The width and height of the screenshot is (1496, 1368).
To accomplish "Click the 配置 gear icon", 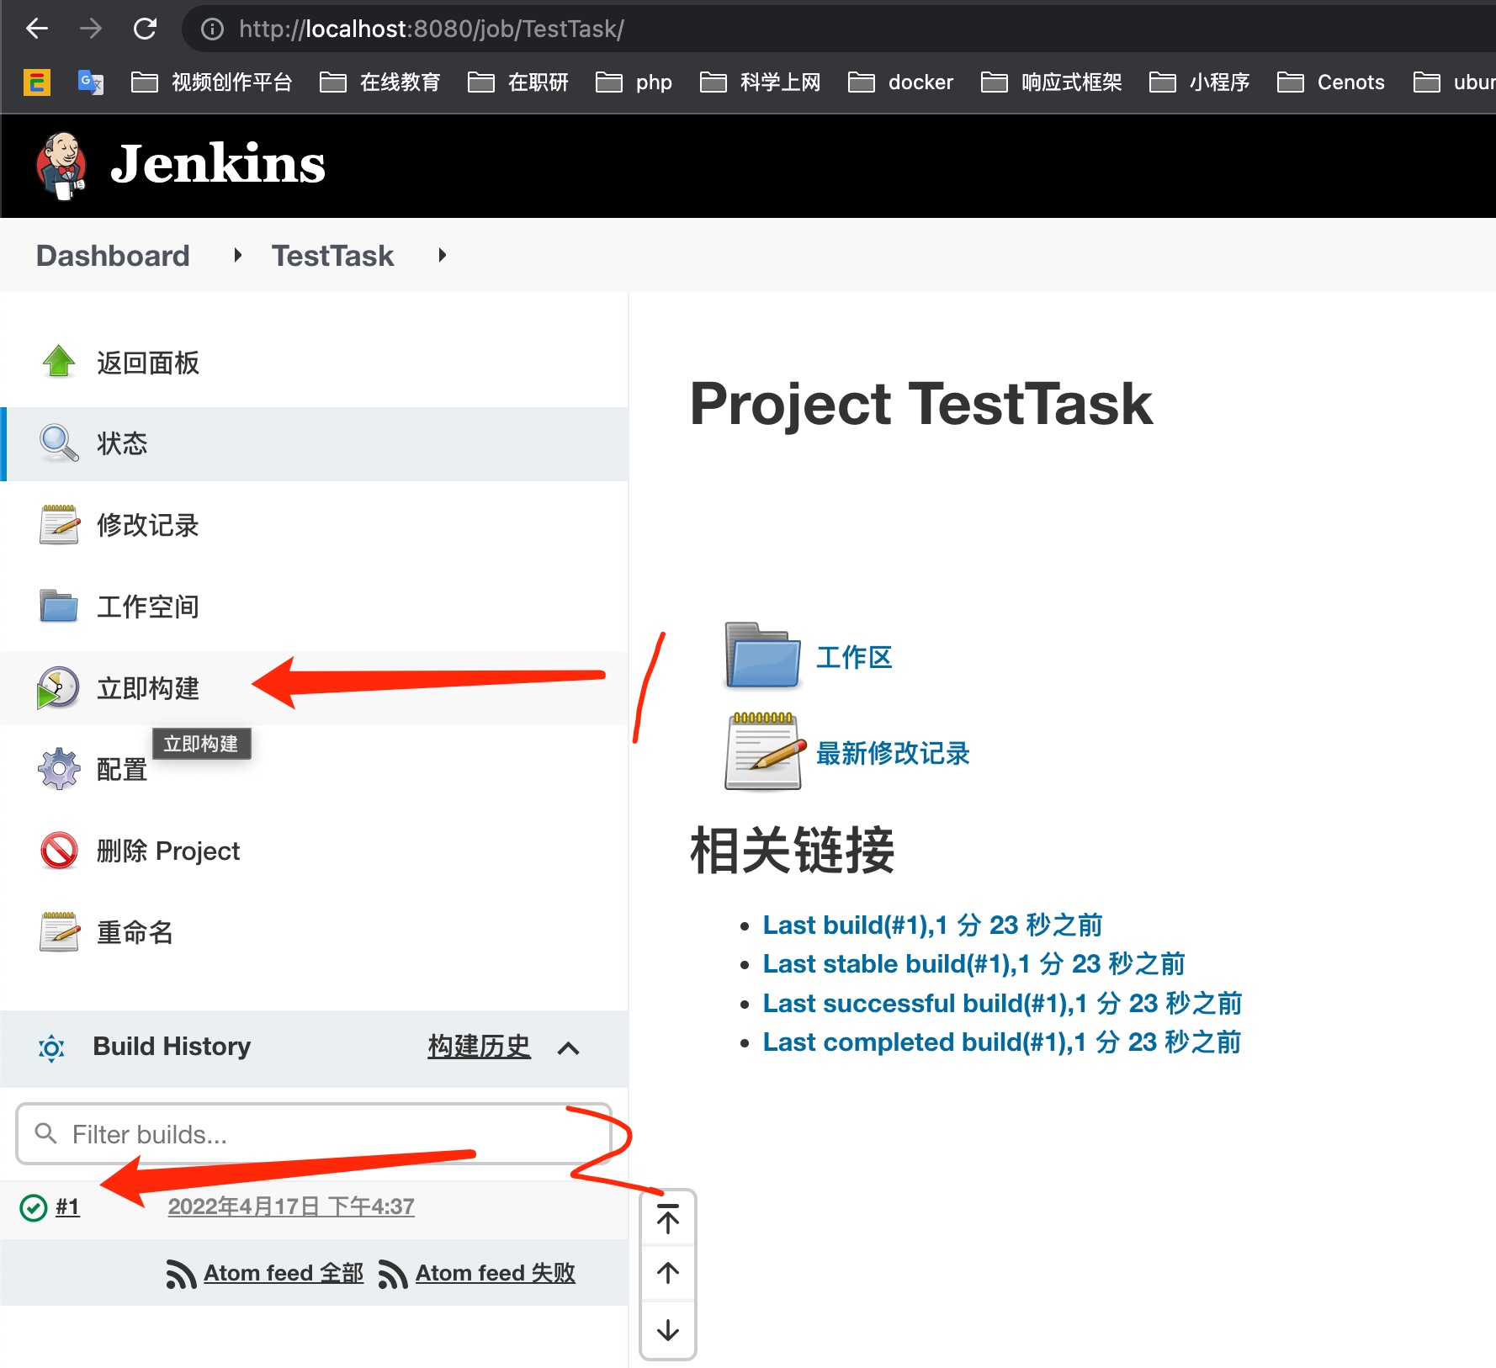I will coord(59,769).
